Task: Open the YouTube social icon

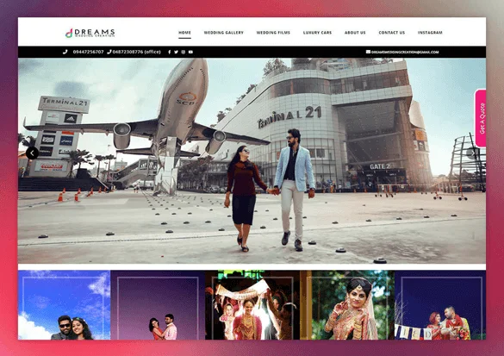Action: 190,52
